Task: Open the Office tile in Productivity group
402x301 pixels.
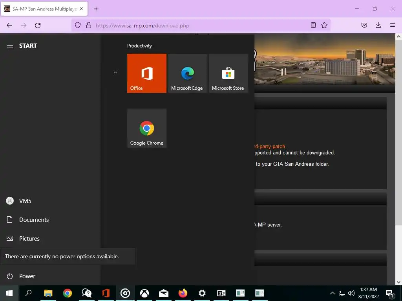Action: coord(147,73)
